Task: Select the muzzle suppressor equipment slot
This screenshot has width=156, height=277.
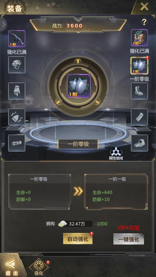Action: point(17,143)
